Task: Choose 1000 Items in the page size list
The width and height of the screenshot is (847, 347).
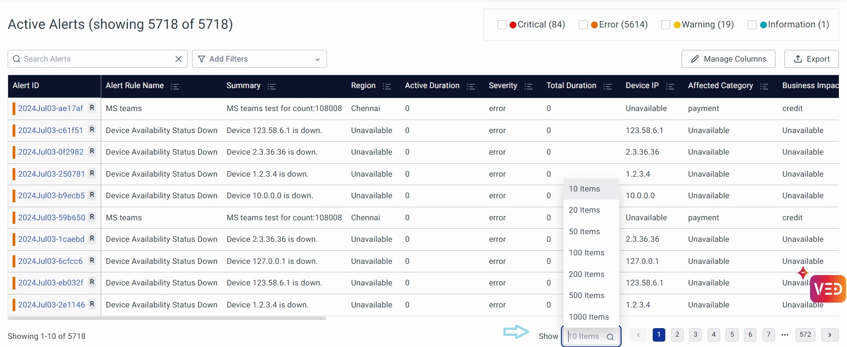Action: coord(588,317)
